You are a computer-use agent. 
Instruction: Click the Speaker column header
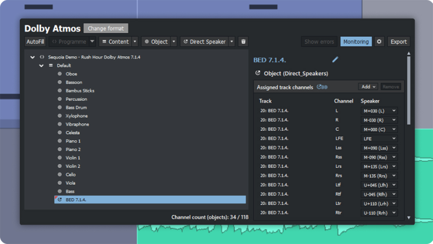[x=370, y=101]
